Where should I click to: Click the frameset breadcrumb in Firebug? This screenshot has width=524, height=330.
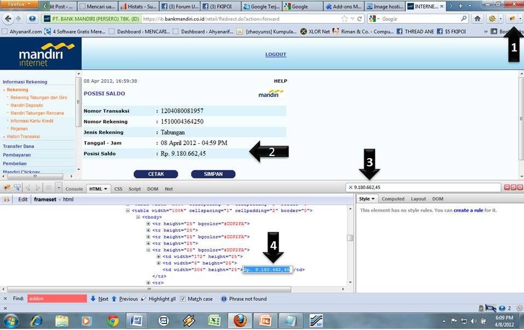click(x=45, y=200)
